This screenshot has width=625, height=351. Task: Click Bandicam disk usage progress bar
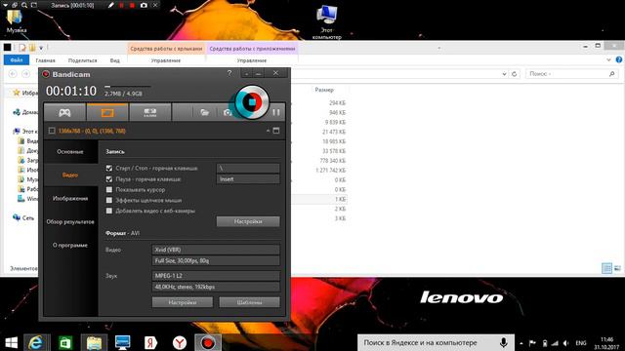[128, 86]
